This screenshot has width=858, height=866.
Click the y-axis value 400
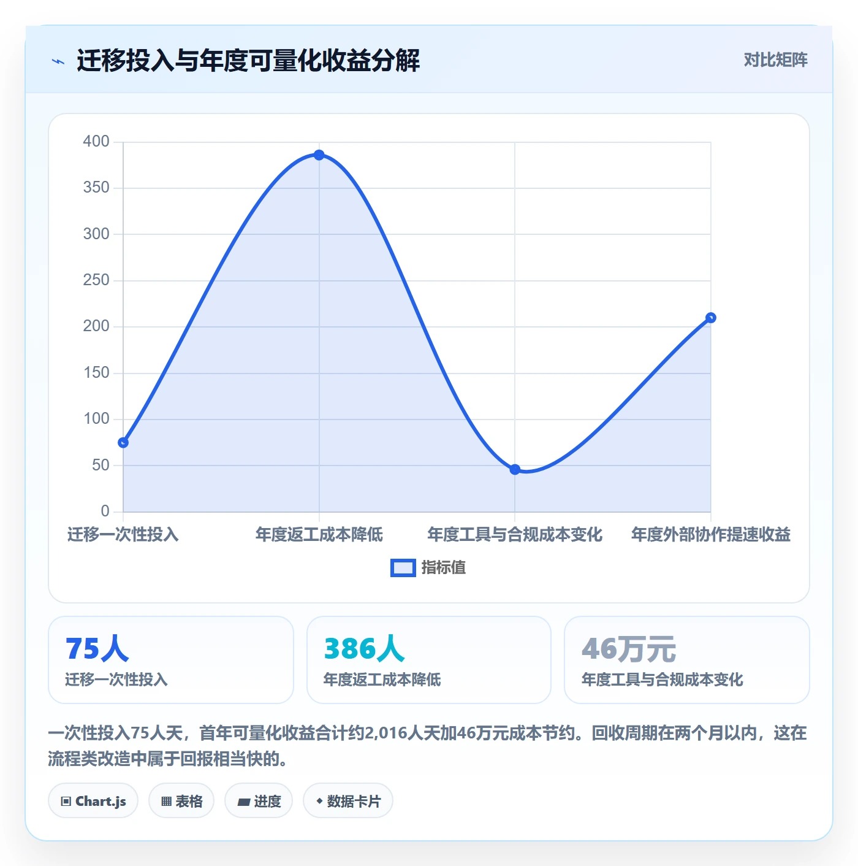(x=96, y=142)
